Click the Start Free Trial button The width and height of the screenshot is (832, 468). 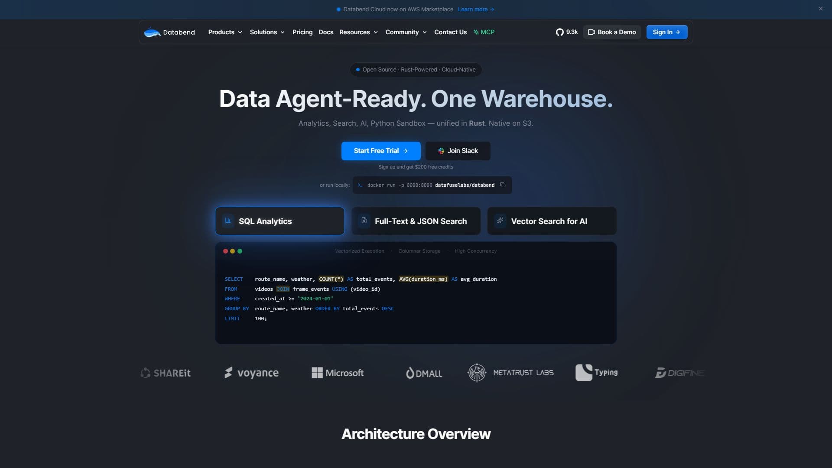pyautogui.click(x=381, y=151)
